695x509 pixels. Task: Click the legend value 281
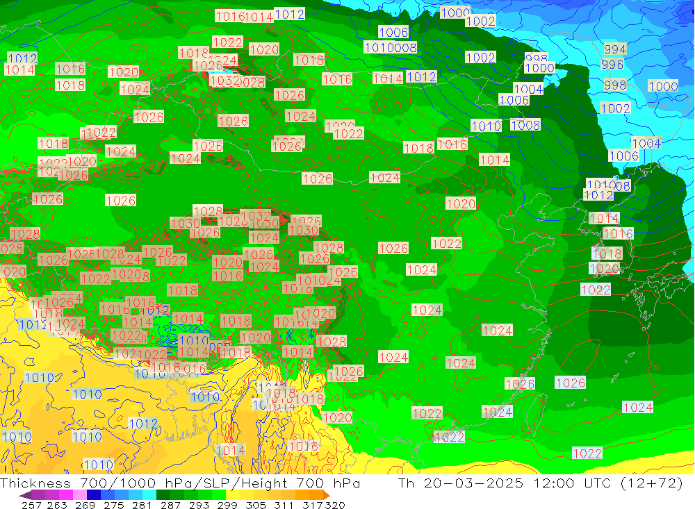coord(142,505)
